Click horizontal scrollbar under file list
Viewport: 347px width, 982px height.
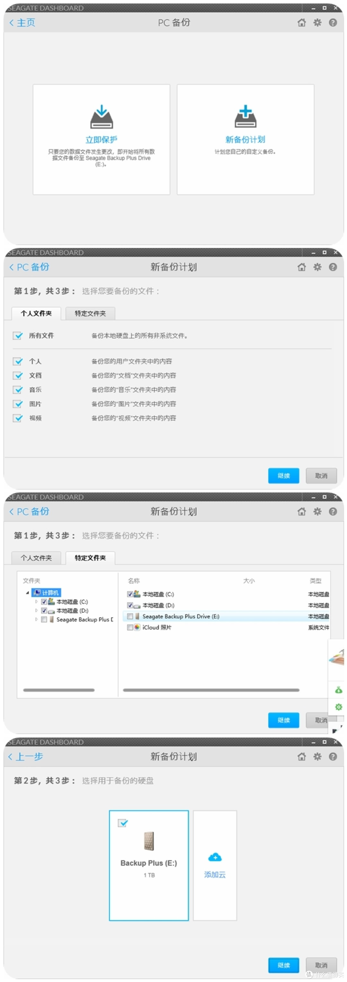(211, 690)
